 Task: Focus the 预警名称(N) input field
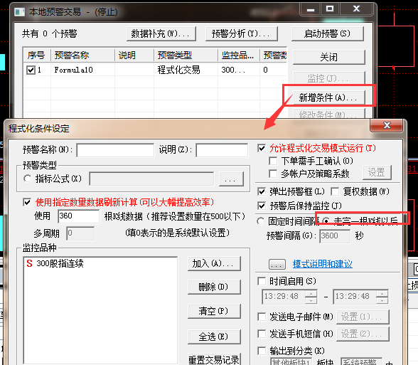coord(115,150)
